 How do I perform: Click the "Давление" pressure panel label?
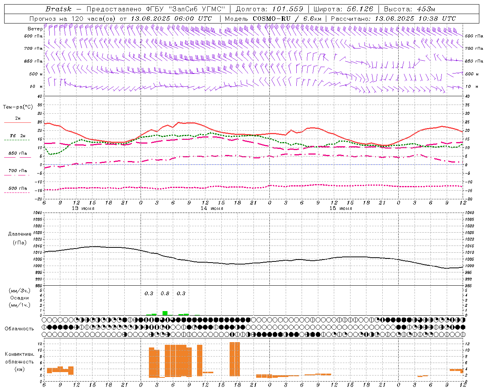coord(20,234)
